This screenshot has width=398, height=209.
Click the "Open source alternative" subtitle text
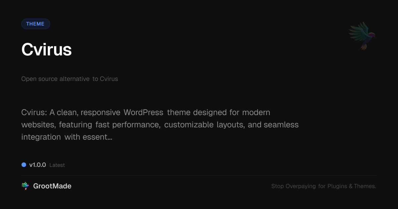(55, 79)
